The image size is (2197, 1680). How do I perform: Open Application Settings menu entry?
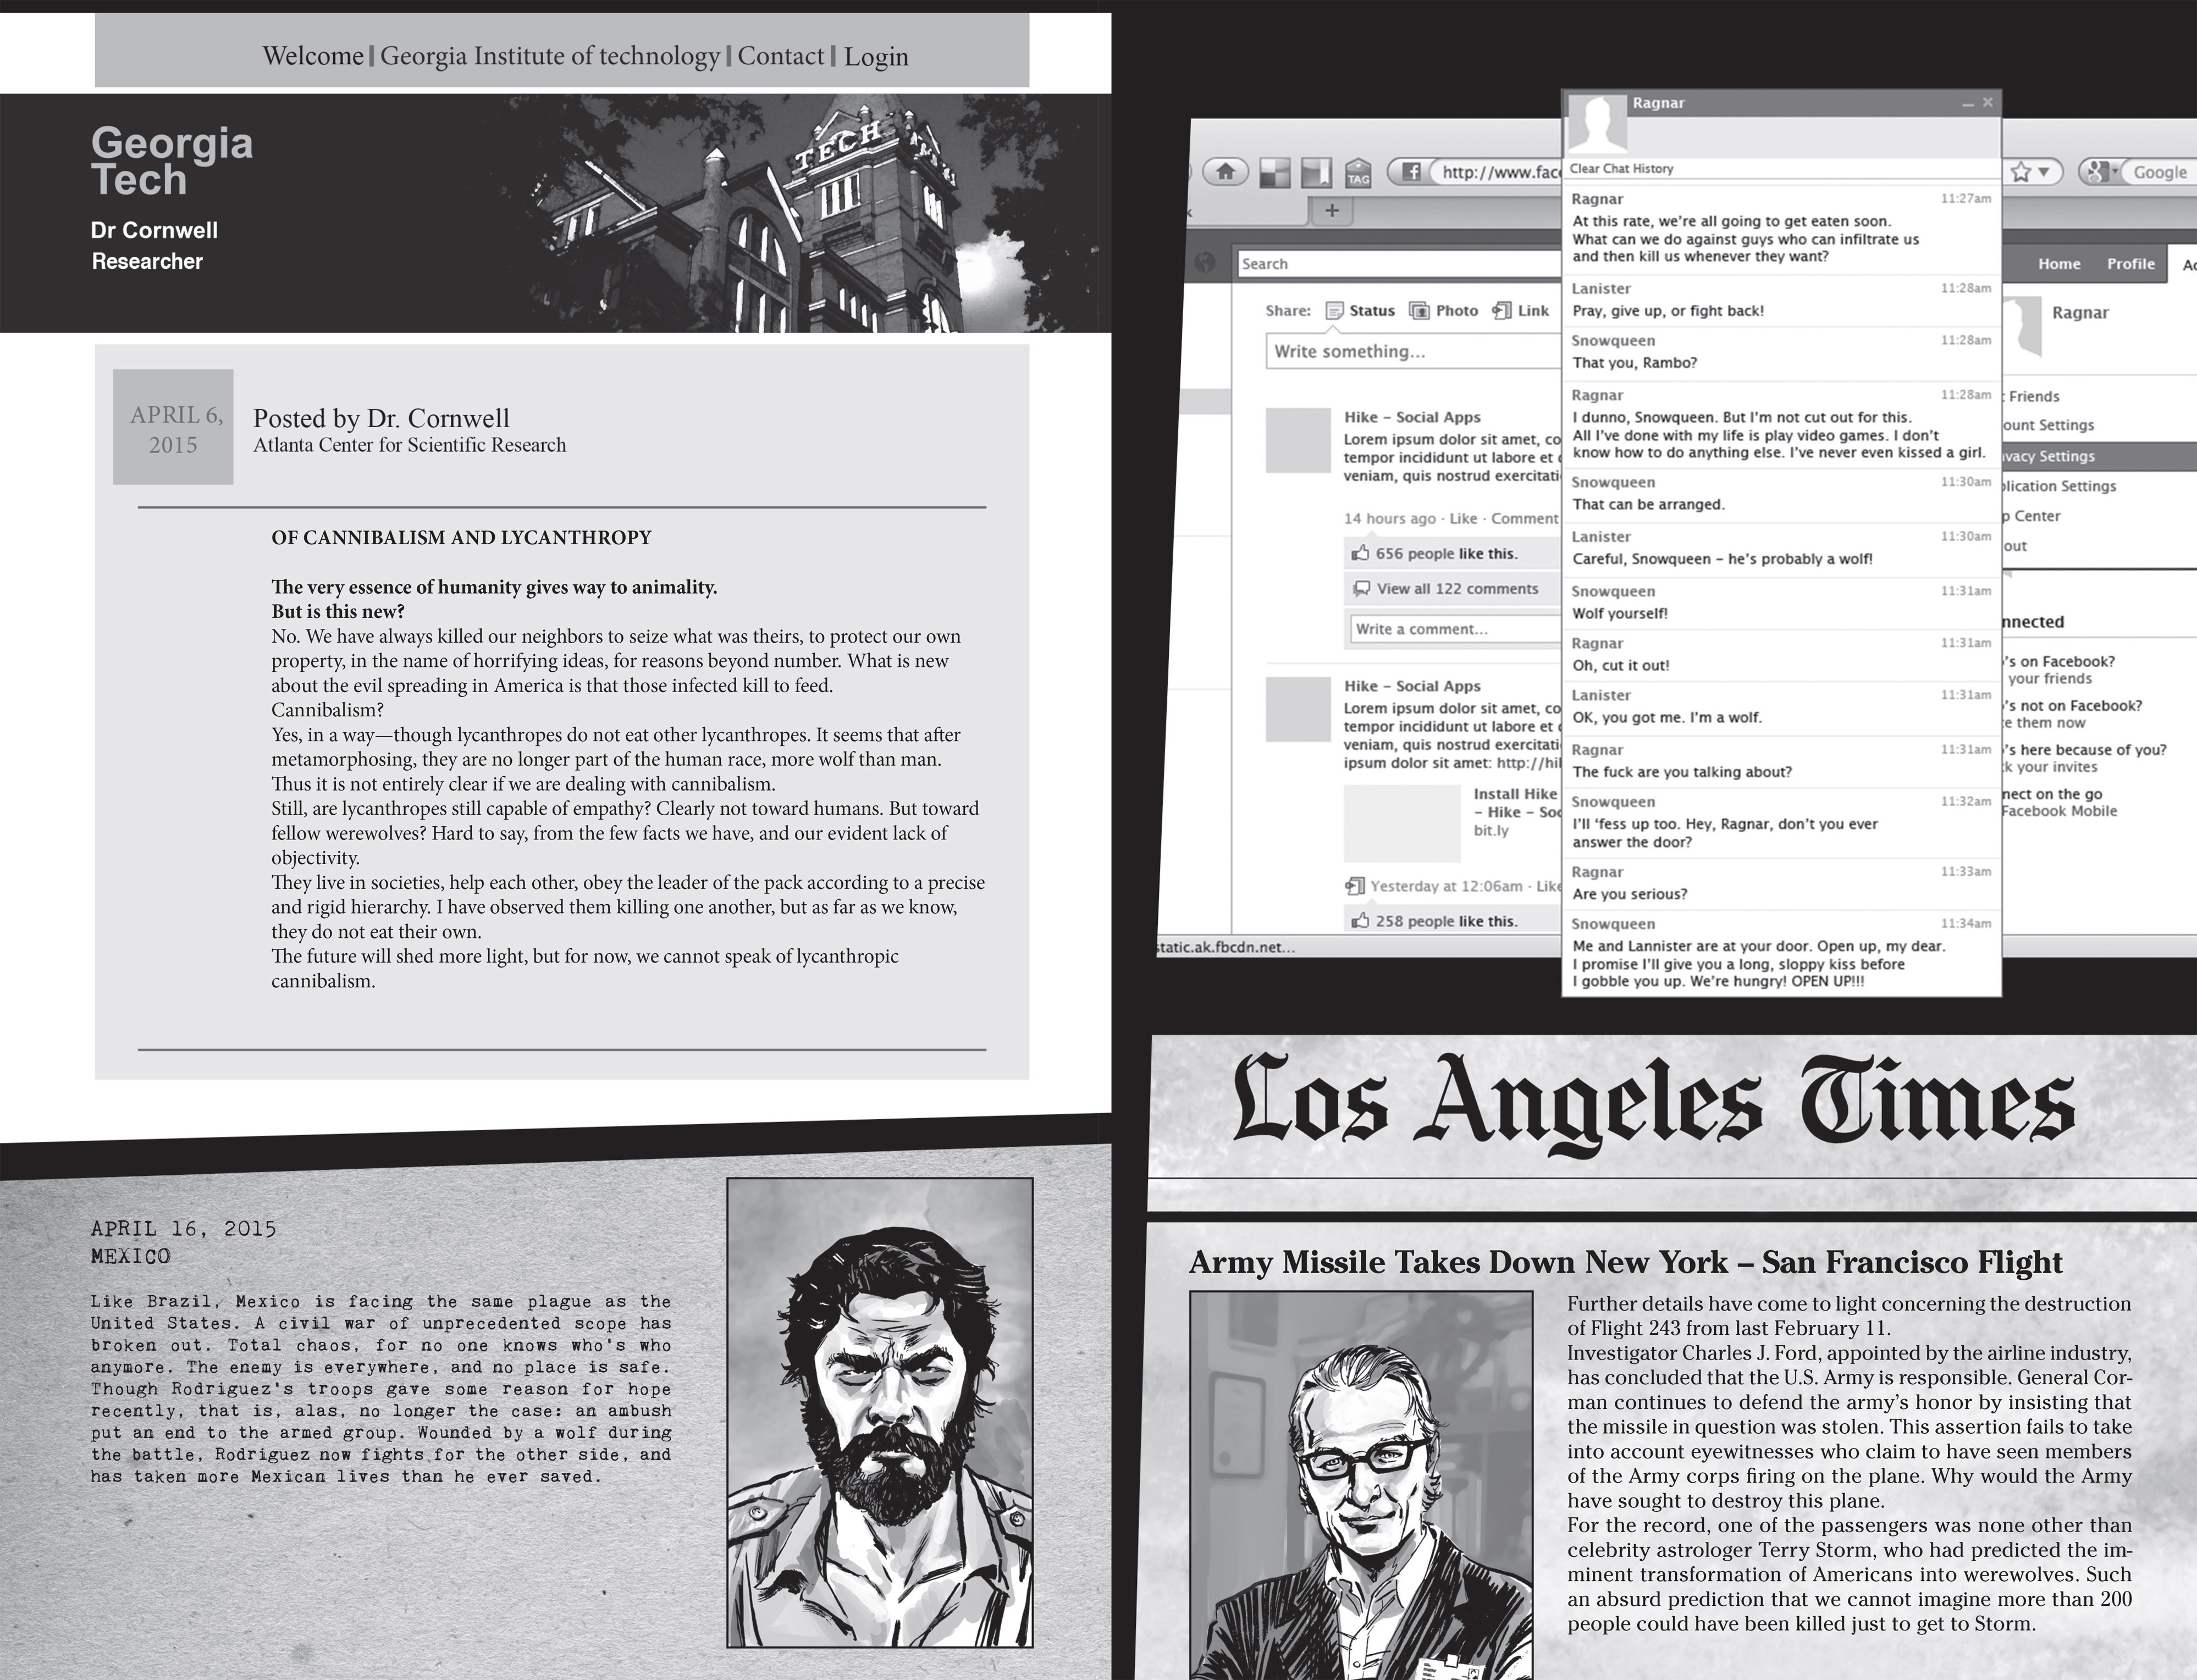[2059, 486]
